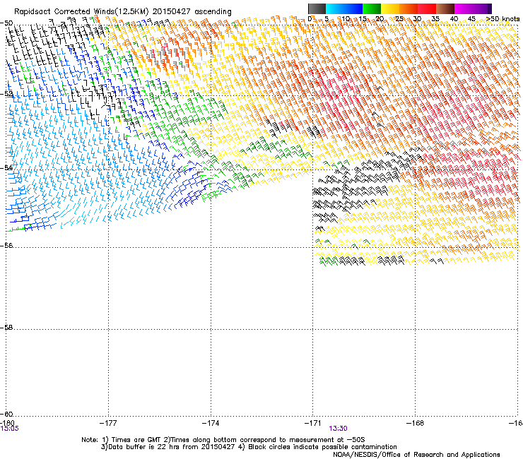Click the latitude label '-60'

[x=6, y=414]
